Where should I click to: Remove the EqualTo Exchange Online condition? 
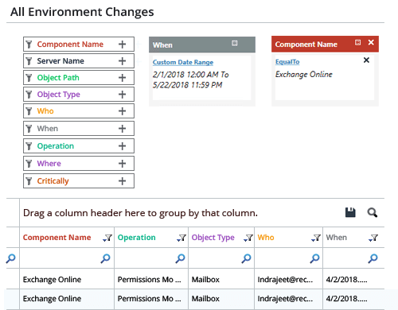point(366,60)
